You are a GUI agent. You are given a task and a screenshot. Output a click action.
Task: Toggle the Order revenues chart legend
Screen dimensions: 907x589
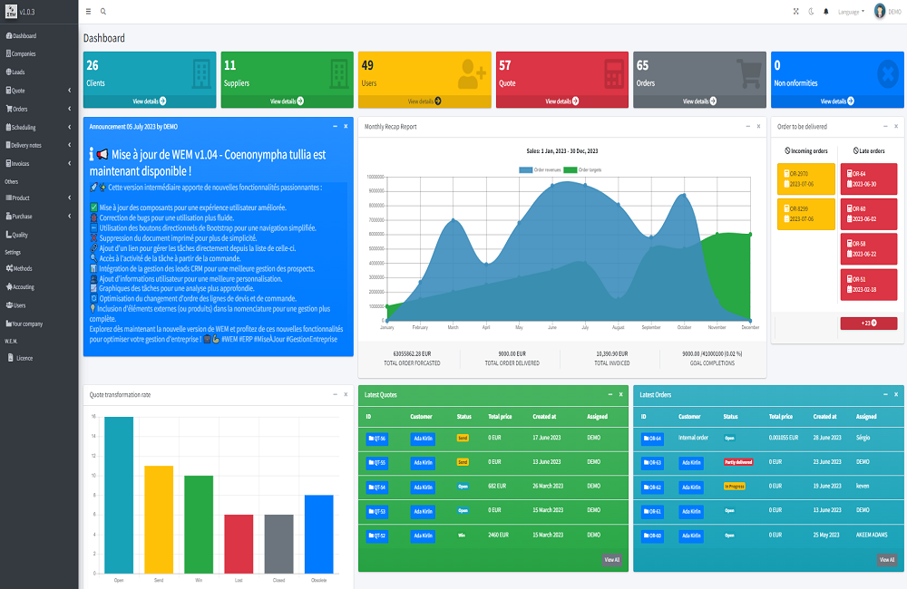point(539,169)
